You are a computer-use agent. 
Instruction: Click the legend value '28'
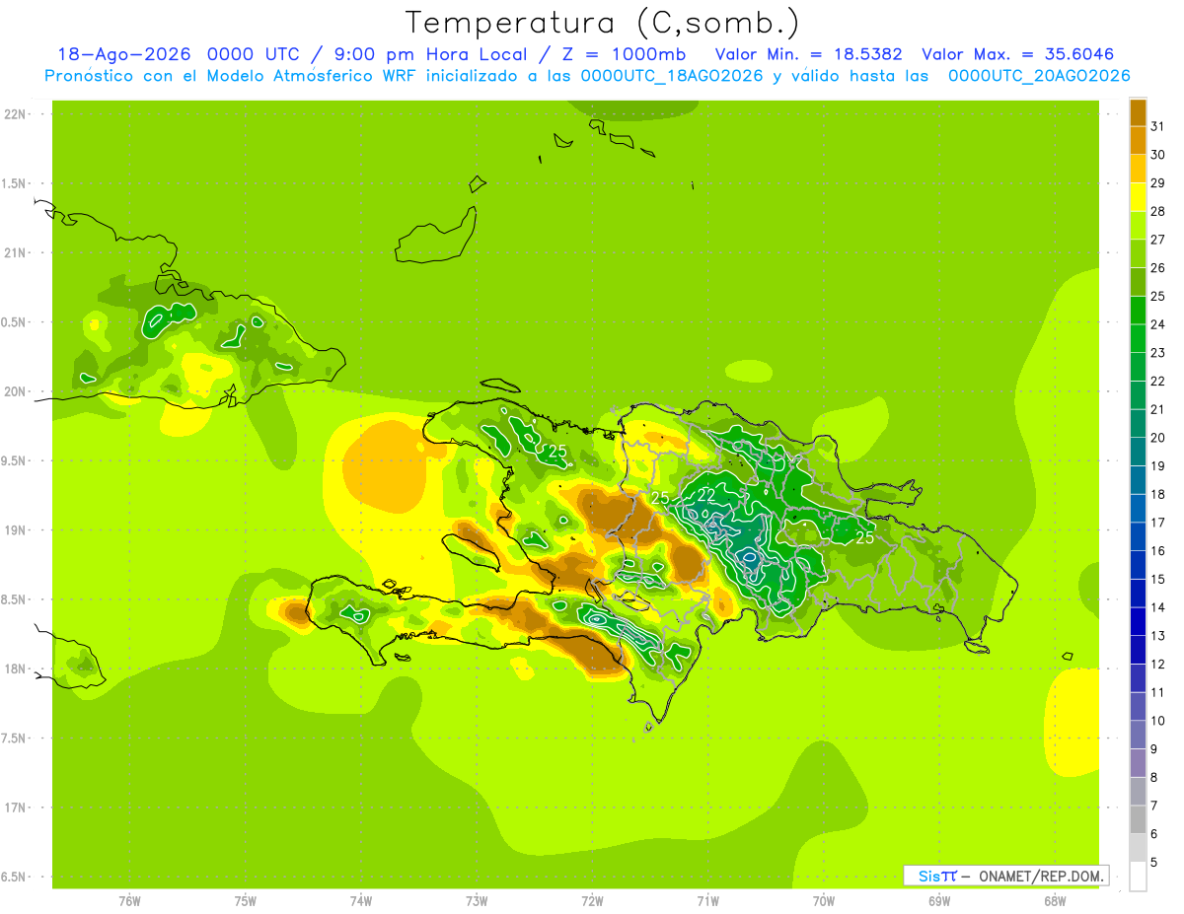[x=1157, y=211]
